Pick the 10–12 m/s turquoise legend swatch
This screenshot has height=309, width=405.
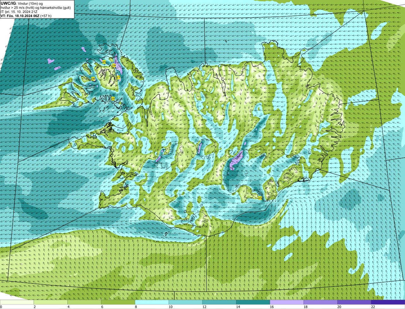(186, 302)
